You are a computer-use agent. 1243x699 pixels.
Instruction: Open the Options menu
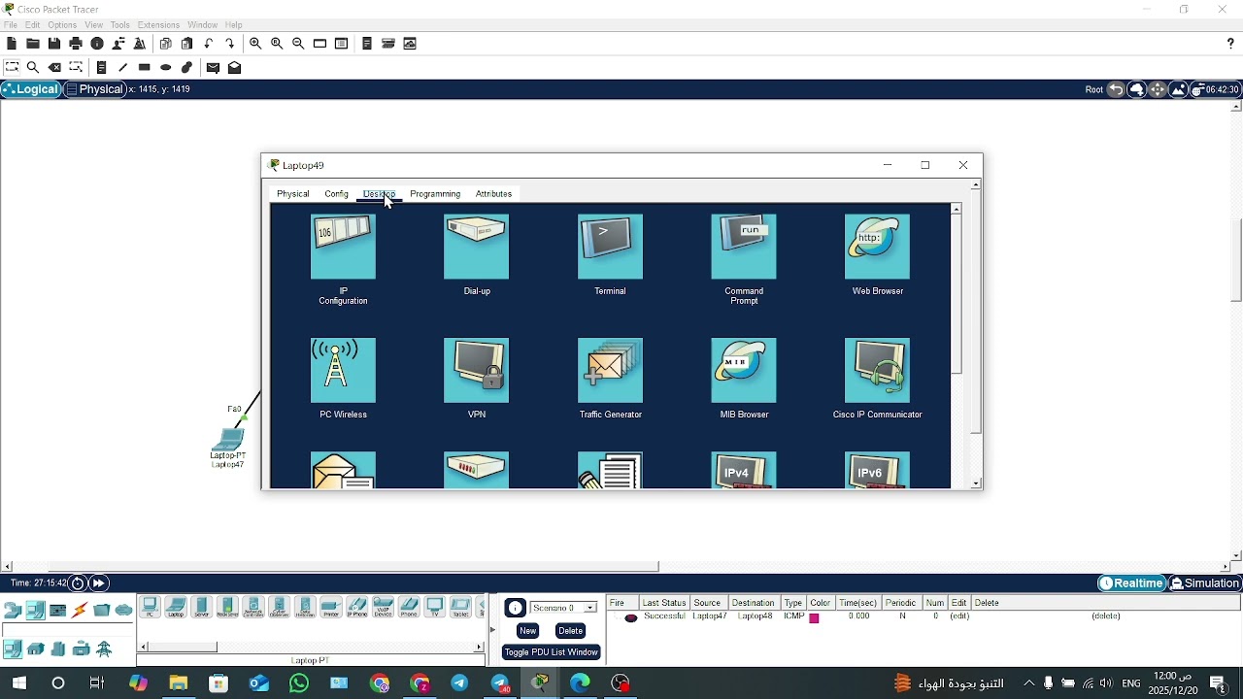[x=62, y=25]
